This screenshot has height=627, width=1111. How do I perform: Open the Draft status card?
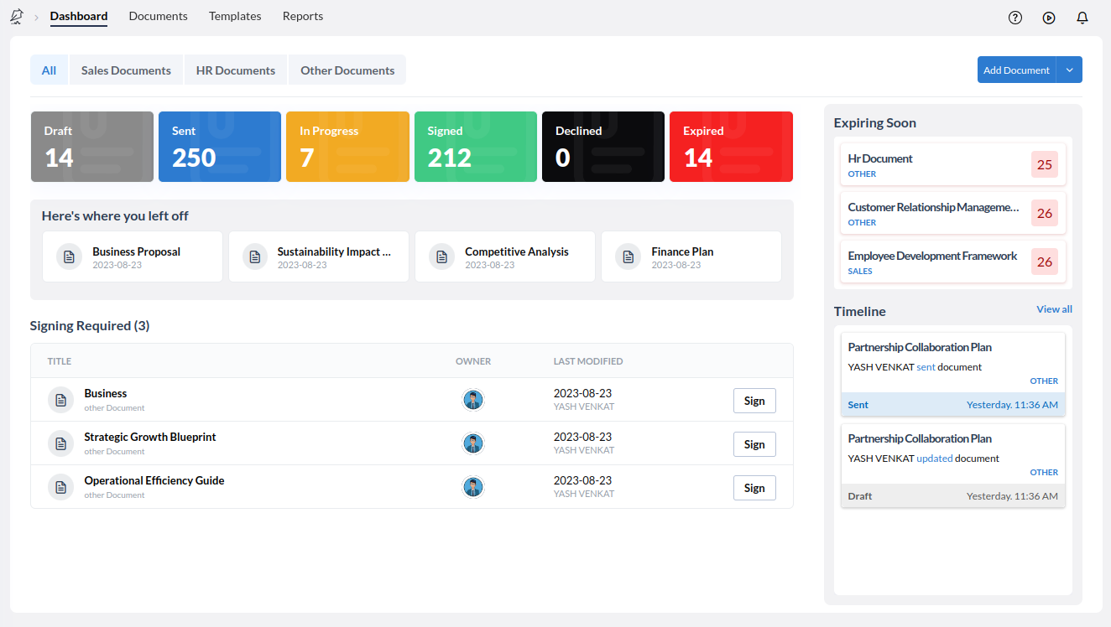(92, 147)
